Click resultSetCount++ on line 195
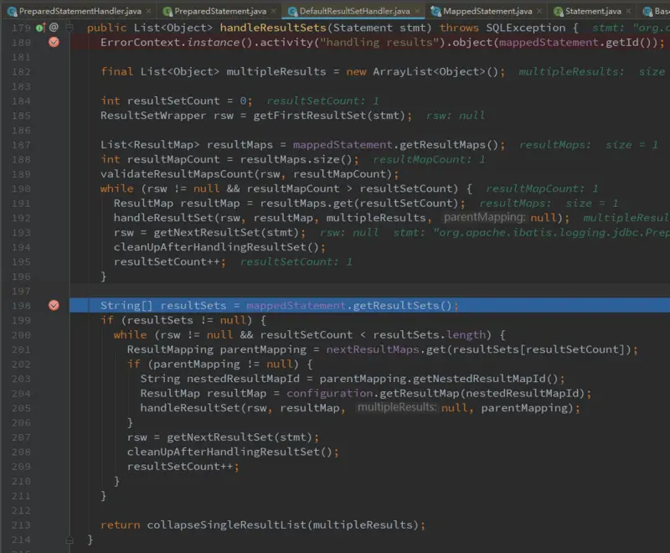The width and height of the screenshot is (670, 553). click(x=167, y=261)
